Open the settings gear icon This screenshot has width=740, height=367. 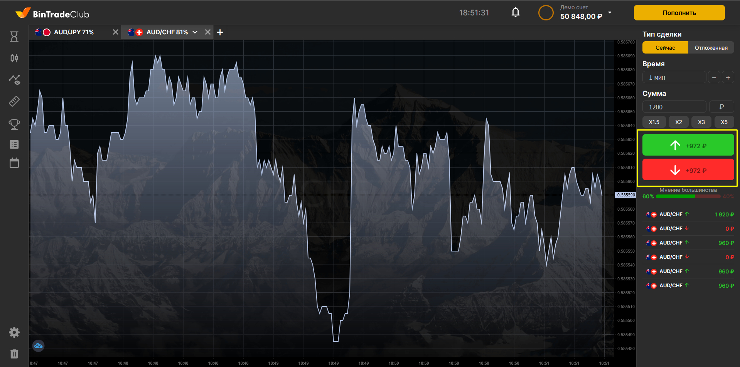click(14, 332)
